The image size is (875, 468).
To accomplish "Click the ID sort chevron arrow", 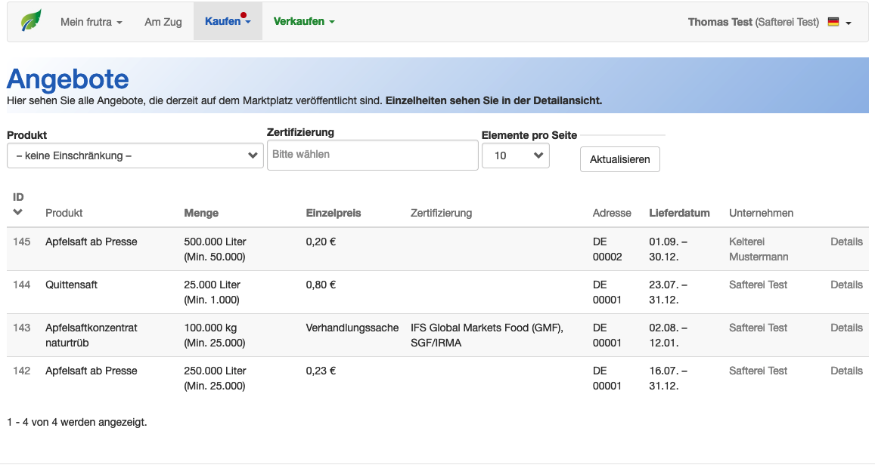I will pos(18,212).
